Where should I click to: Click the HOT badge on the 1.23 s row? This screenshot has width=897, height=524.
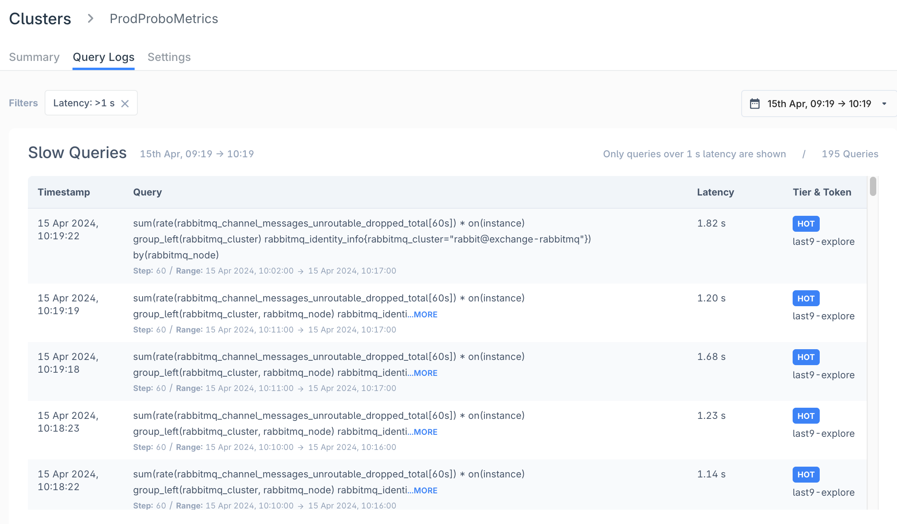point(806,416)
